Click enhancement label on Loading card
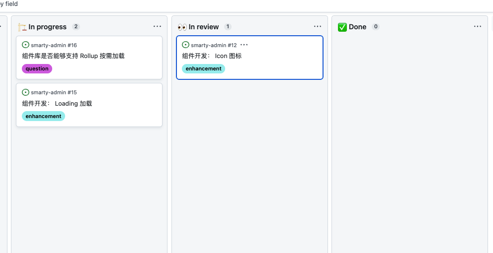Image resolution: width=493 pixels, height=253 pixels. click(x=43, y=116)
